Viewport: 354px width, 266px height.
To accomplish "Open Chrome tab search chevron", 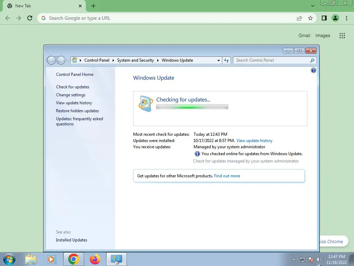I will coord(313,6).
